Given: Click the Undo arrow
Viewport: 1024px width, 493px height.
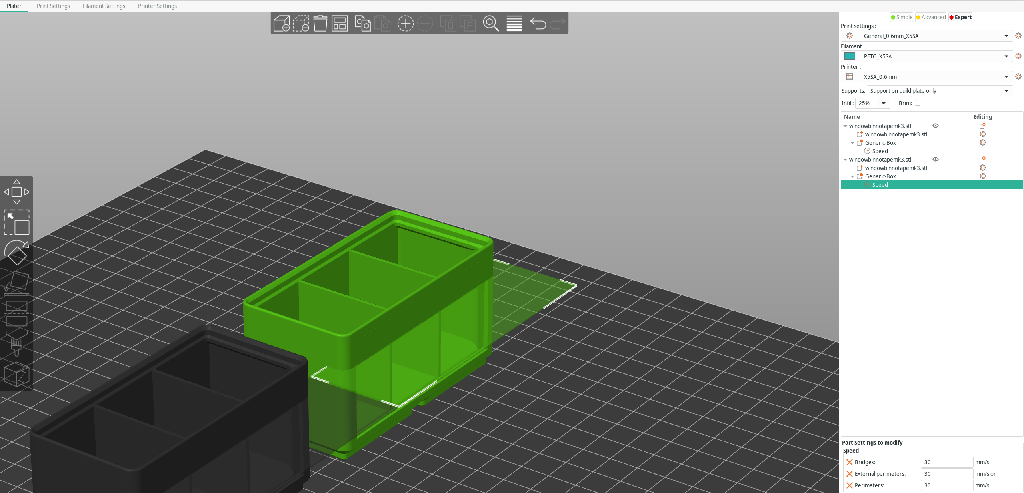Looking at the screenshot, I should pos(539,23).
